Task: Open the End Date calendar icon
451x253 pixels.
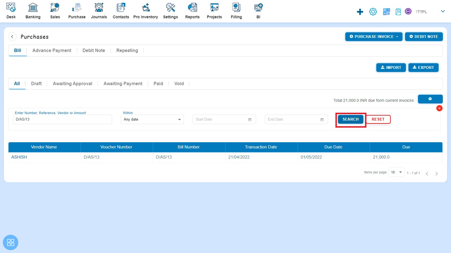Action: pyautogui.click(x=322, y=120)
